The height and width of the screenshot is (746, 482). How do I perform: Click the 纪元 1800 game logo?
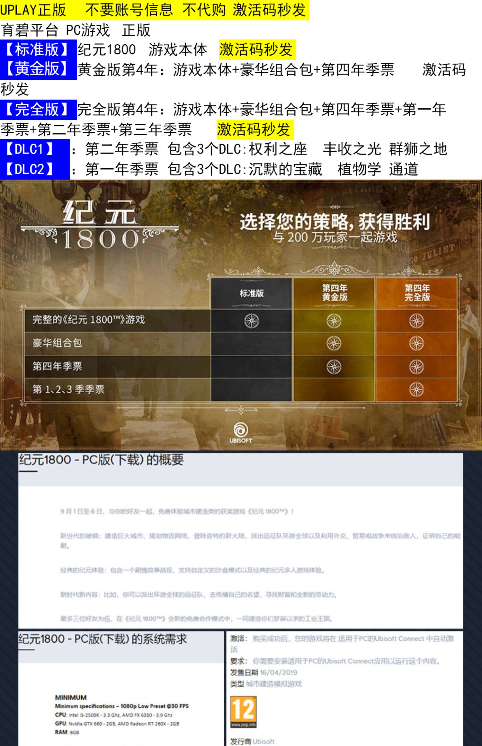tap(100, 225)
